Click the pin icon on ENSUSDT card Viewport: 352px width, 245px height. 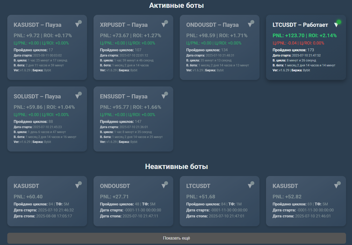pos(164,95)
